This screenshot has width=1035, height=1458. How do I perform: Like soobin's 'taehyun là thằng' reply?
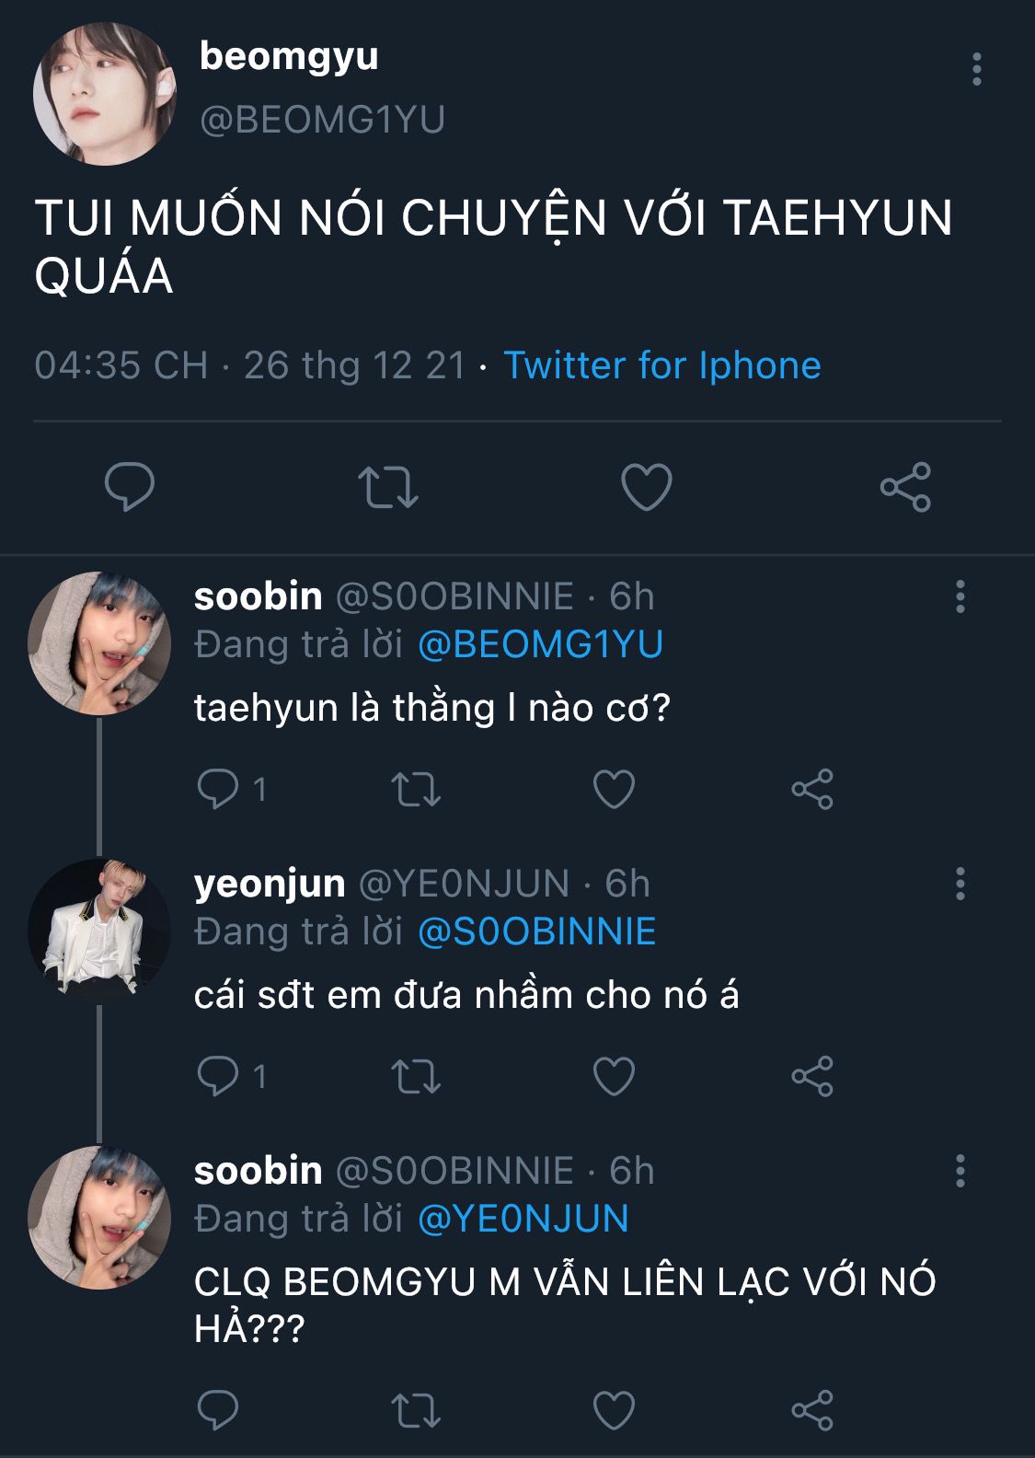point(614,789)
